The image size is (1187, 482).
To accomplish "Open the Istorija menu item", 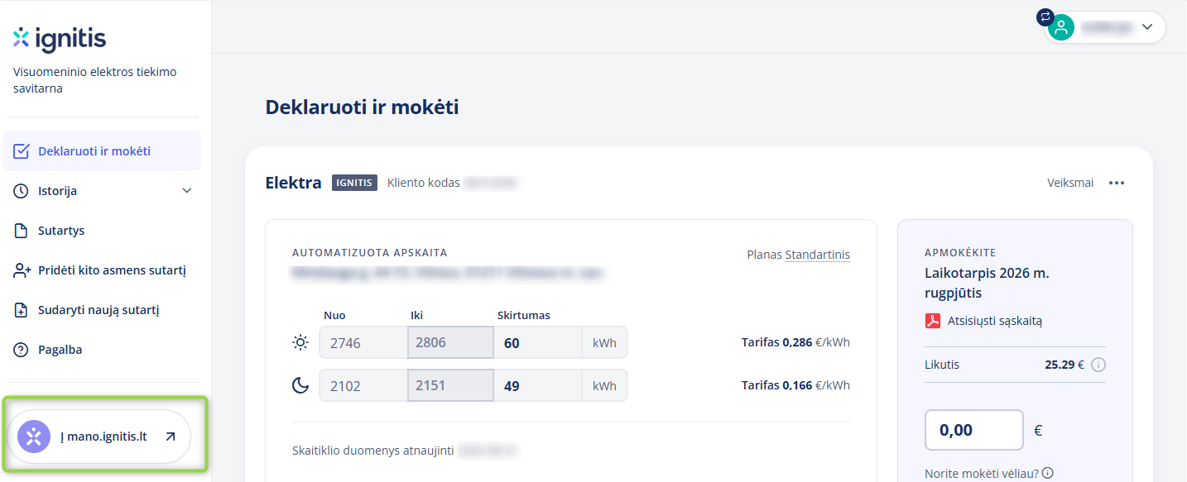I will (103, 191).
